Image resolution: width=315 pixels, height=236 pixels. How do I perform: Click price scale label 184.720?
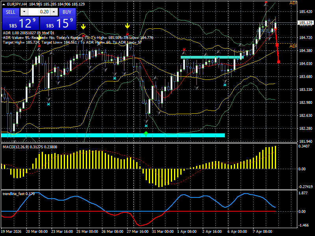[x=306, y=37]
